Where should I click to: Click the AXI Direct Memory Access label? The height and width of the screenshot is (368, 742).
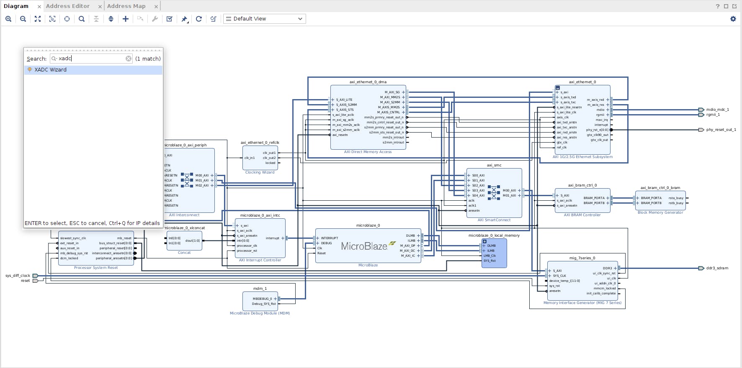368,152
